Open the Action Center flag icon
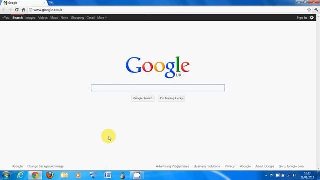 click(272, 175)
